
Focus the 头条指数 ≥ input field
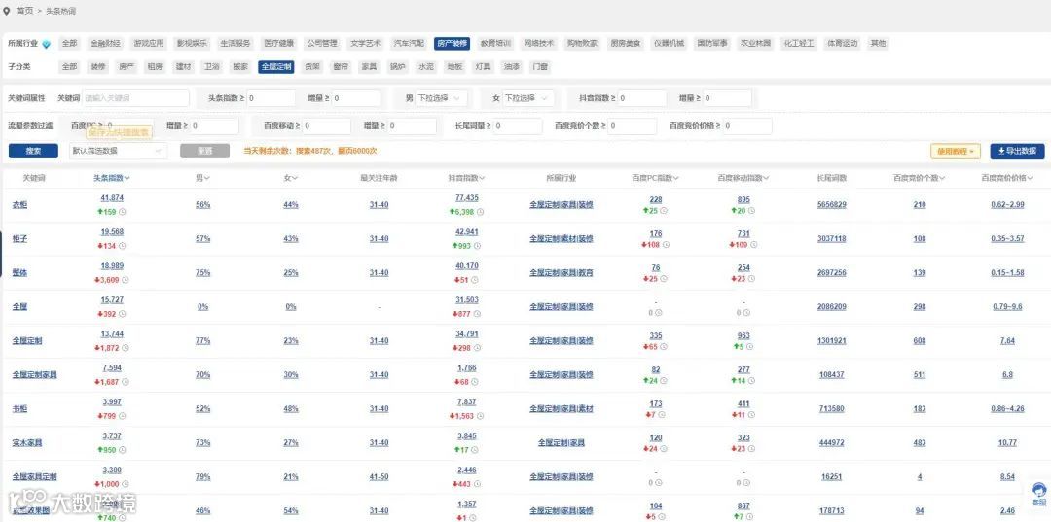point(271,98)
